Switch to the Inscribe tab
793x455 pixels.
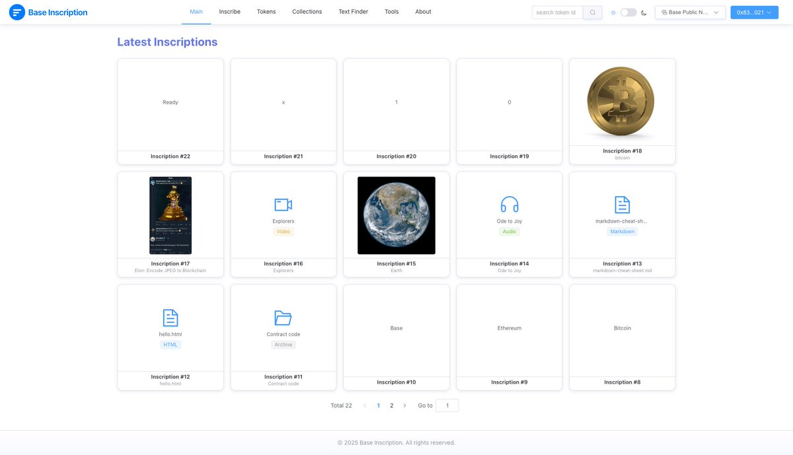[x=230, y=12]
